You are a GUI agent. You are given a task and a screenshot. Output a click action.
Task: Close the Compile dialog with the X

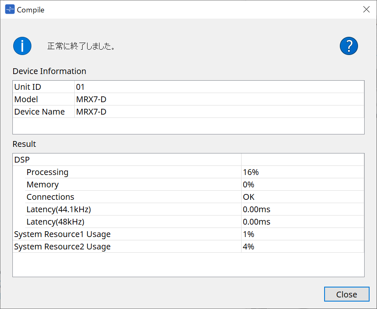tap(366, 9)
